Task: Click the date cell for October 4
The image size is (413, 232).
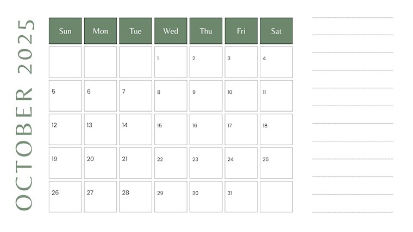Action: point(276,62)
